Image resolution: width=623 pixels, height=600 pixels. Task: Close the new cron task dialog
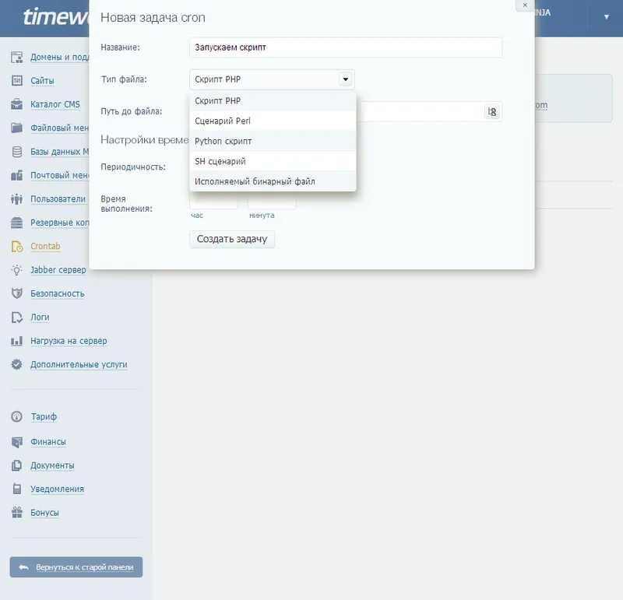click(x=525, y=5)
